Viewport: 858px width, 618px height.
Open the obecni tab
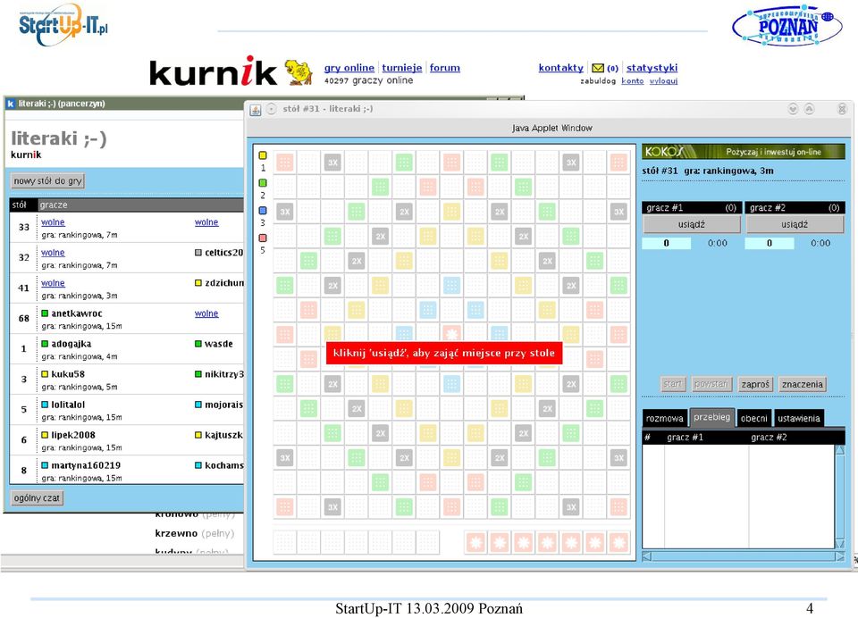753,418
